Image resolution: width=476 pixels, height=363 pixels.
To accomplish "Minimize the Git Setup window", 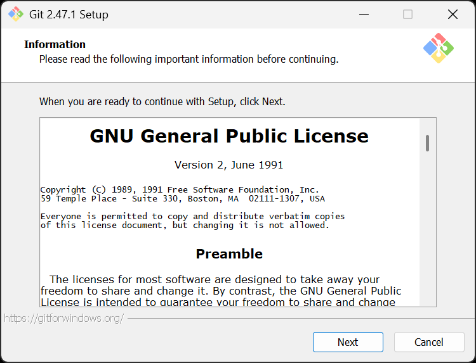I will [x=364, y=14].
